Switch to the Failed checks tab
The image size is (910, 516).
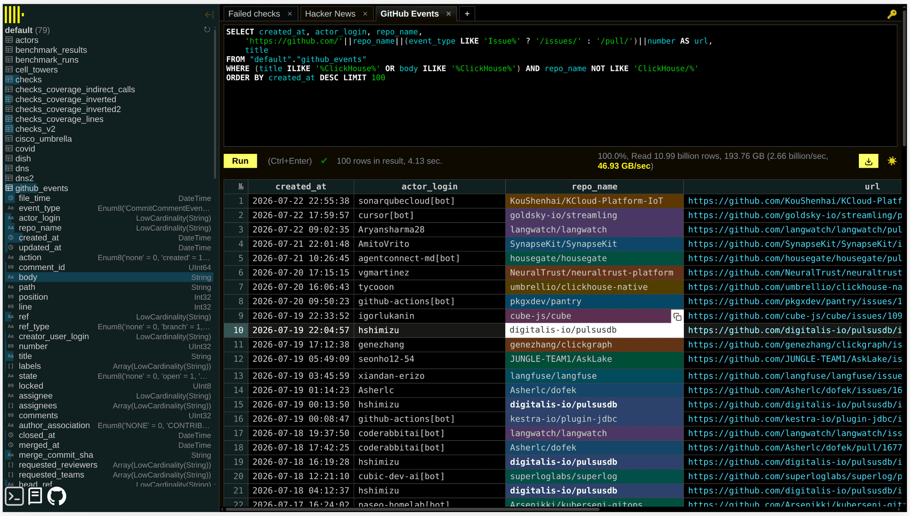(x=254, y=14)
